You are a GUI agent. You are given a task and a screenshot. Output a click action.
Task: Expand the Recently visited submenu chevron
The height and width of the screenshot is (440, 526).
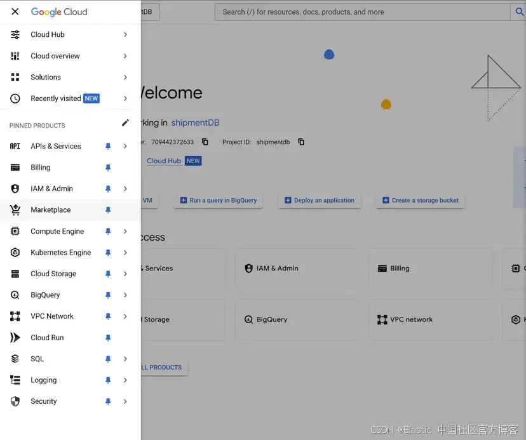pos(125,98)
